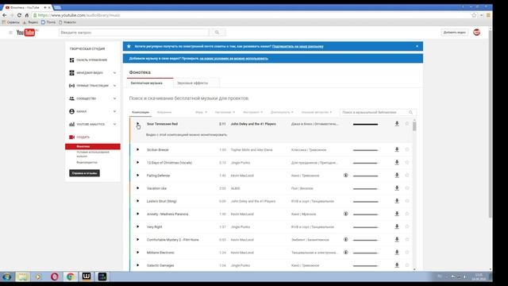
Task: Play the track Sicilian Breeze
Action: [137, 149]
